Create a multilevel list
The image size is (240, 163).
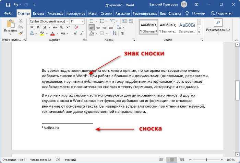pyautogui.click(x=112, y=21)
